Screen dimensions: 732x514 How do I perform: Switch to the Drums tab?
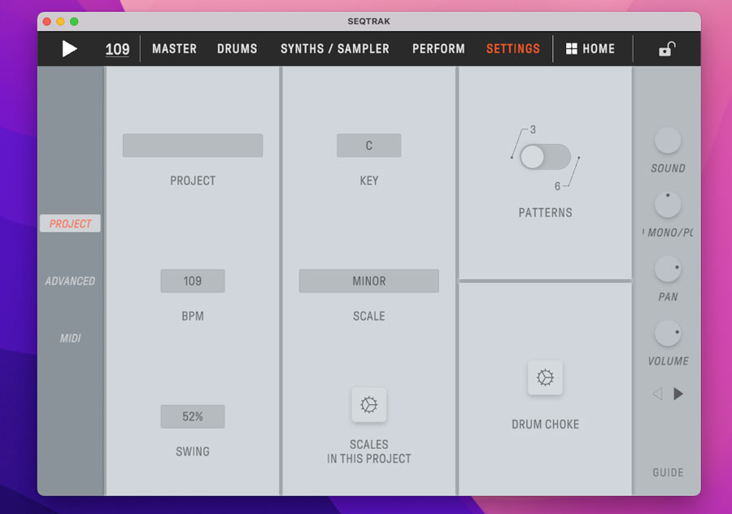point(237,49)
